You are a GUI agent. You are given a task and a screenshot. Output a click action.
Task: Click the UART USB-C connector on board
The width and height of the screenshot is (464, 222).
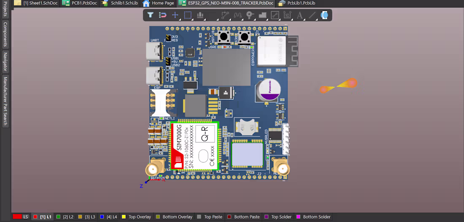(154, 51)
